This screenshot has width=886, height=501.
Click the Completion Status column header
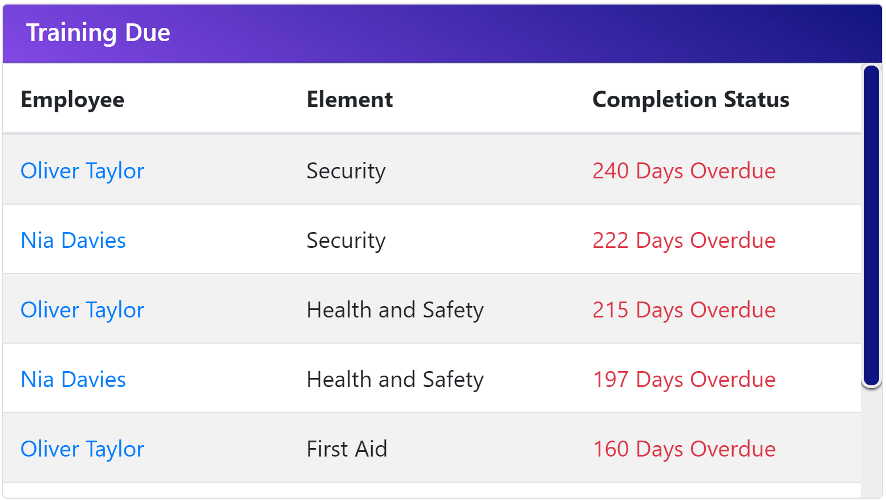coord(690,100)
